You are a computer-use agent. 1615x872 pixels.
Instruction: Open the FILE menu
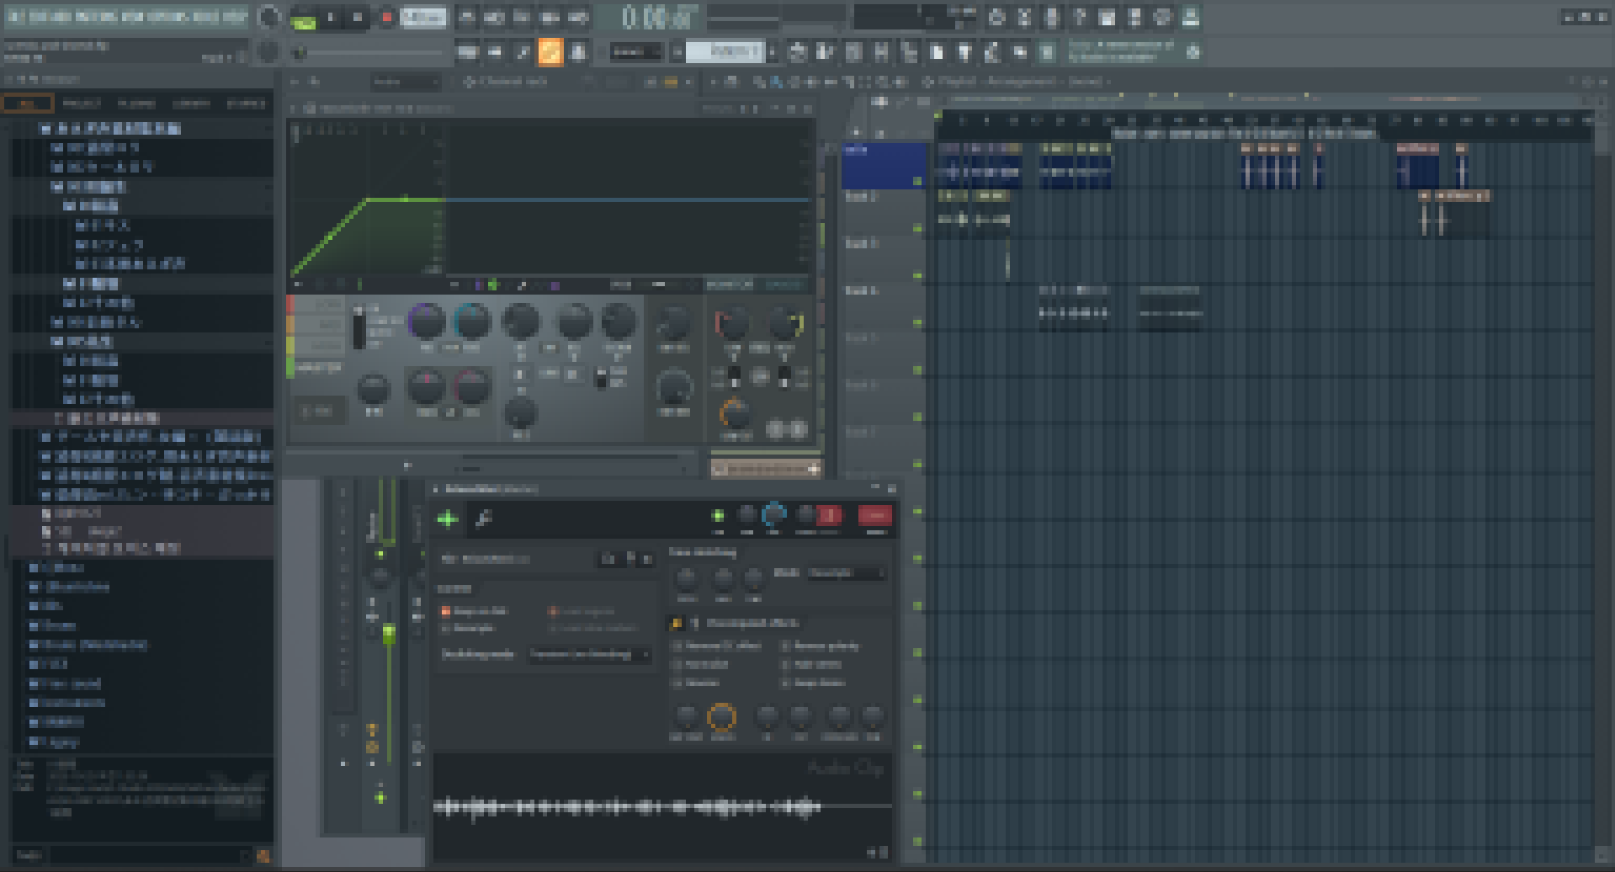(x=18, y=17)
